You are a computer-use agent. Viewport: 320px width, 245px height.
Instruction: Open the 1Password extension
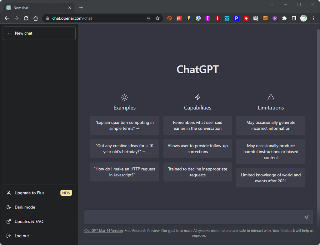point(198,18)
